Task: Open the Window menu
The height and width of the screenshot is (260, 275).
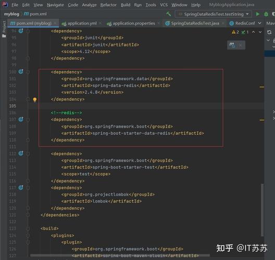Action: tap(179, 5)
